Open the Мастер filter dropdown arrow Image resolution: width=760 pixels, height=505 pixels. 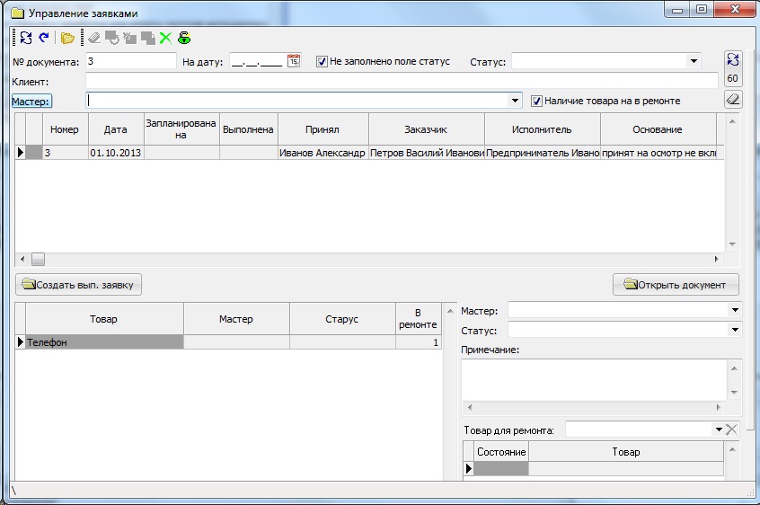click(515, 101)
